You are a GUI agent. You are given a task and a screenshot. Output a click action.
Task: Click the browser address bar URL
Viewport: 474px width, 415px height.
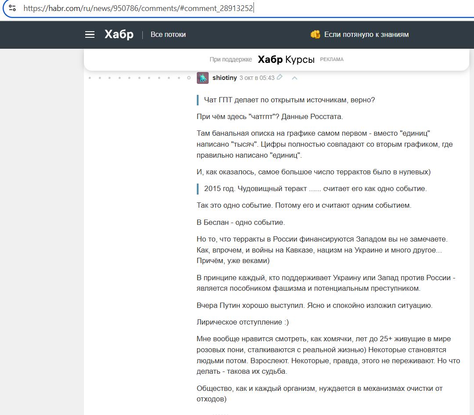[138, 8]
